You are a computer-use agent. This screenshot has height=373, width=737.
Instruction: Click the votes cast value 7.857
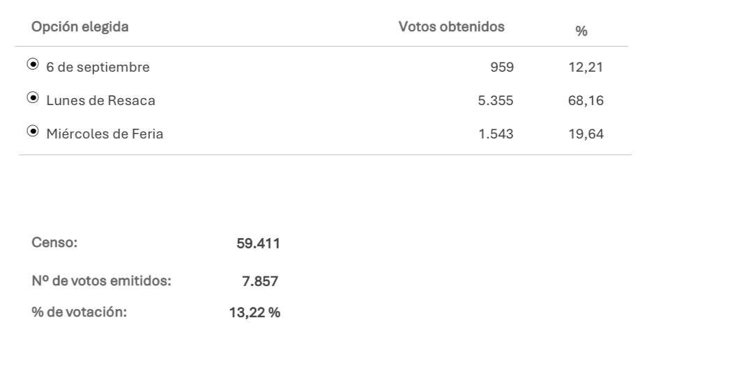pos(260,281)
